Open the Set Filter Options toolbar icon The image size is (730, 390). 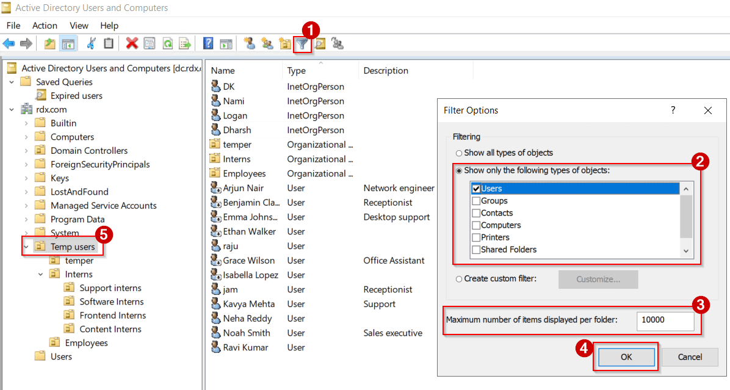tap(302, 43)
